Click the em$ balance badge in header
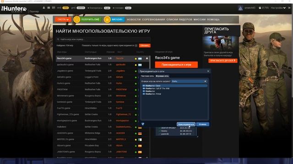Image resolution: width=293 pixels, height=164 pixels. [65, 8]
